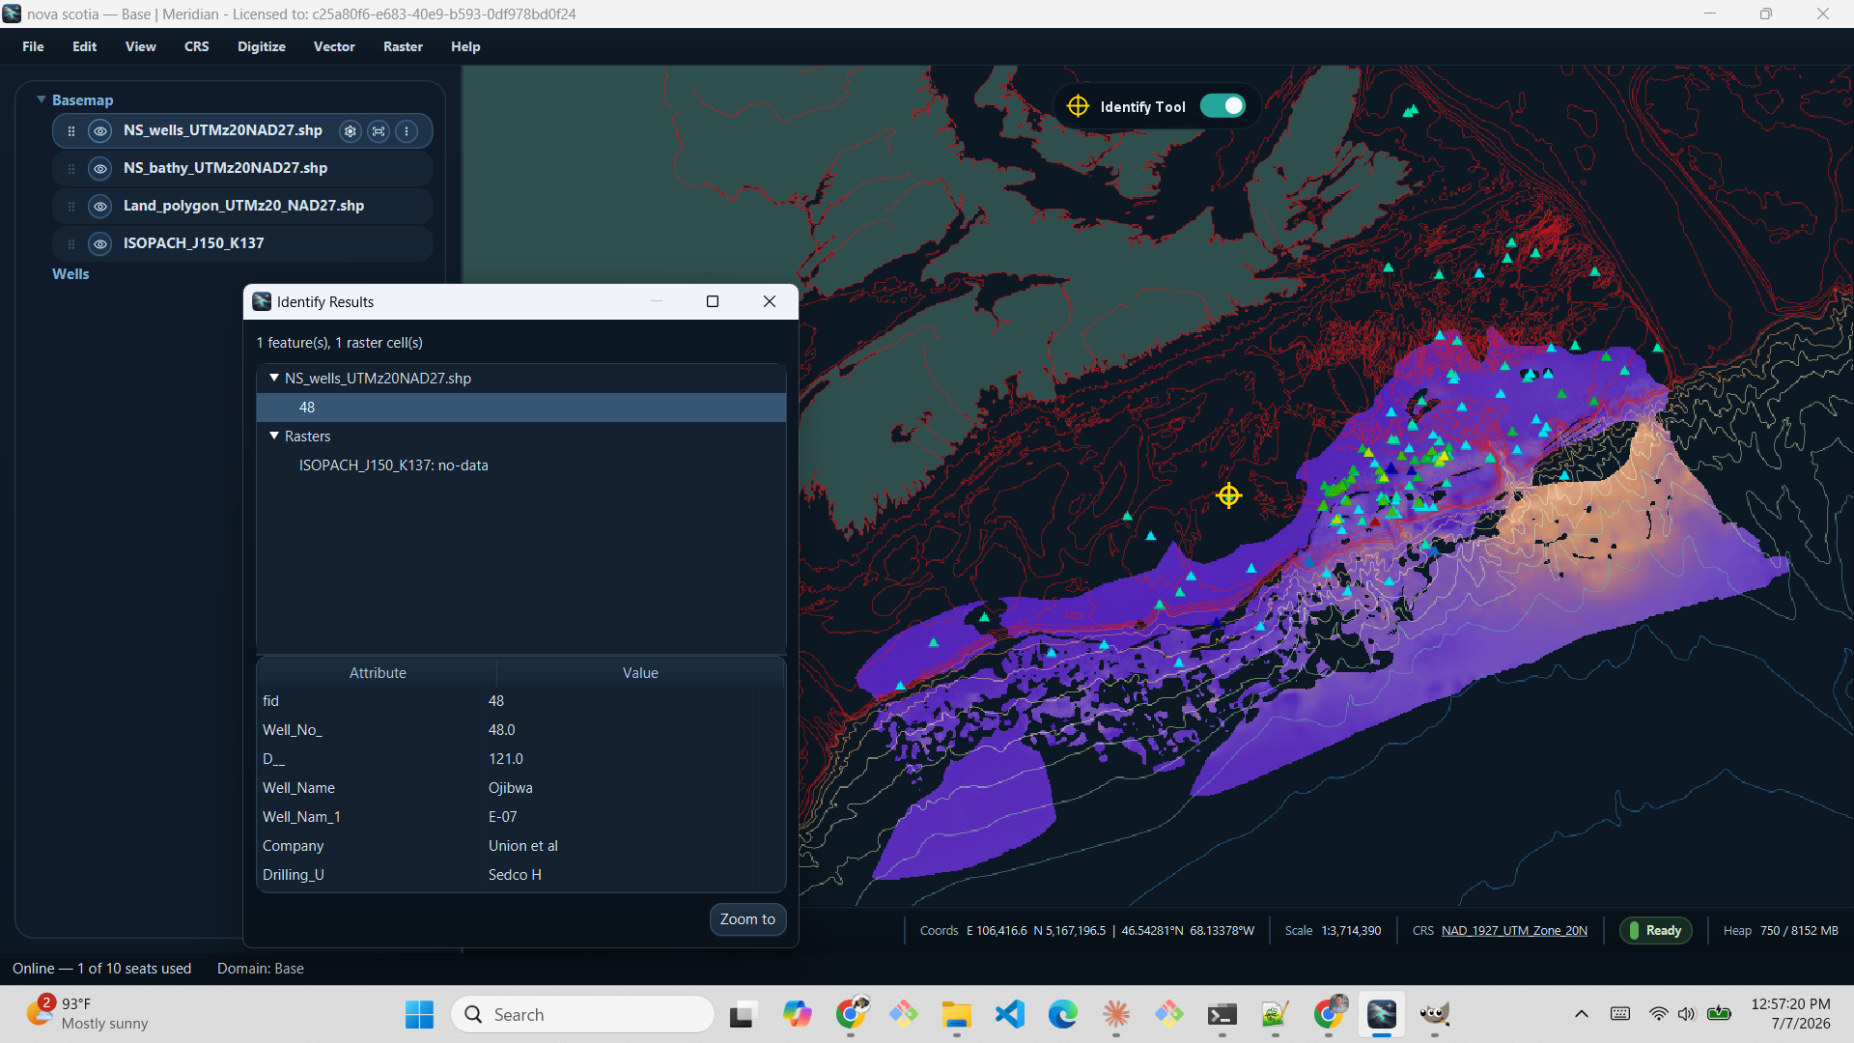This screenshot has width=1854, height=1043.
Task: Open Windows Start menu
Action: coord(419,1014)
